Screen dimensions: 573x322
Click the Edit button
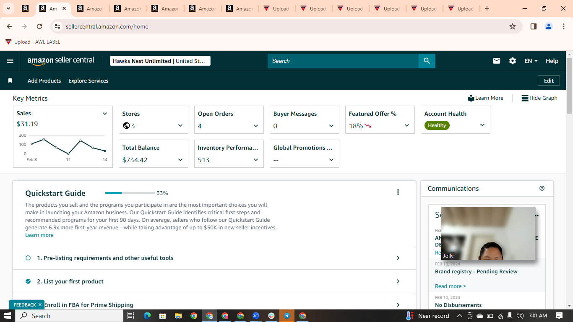[x=549, y=80]
